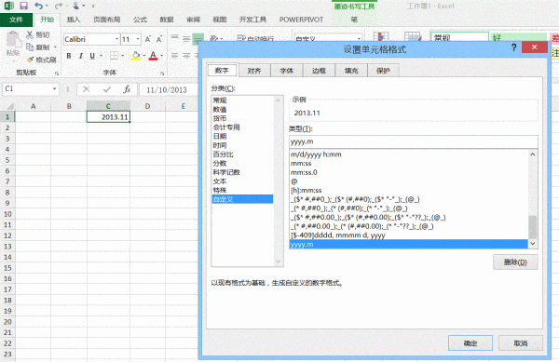The width and height of the screenshot is (559, 362).
Task: Switch to the POWERPIVOT ribbon tab
Action: point(301,20)
